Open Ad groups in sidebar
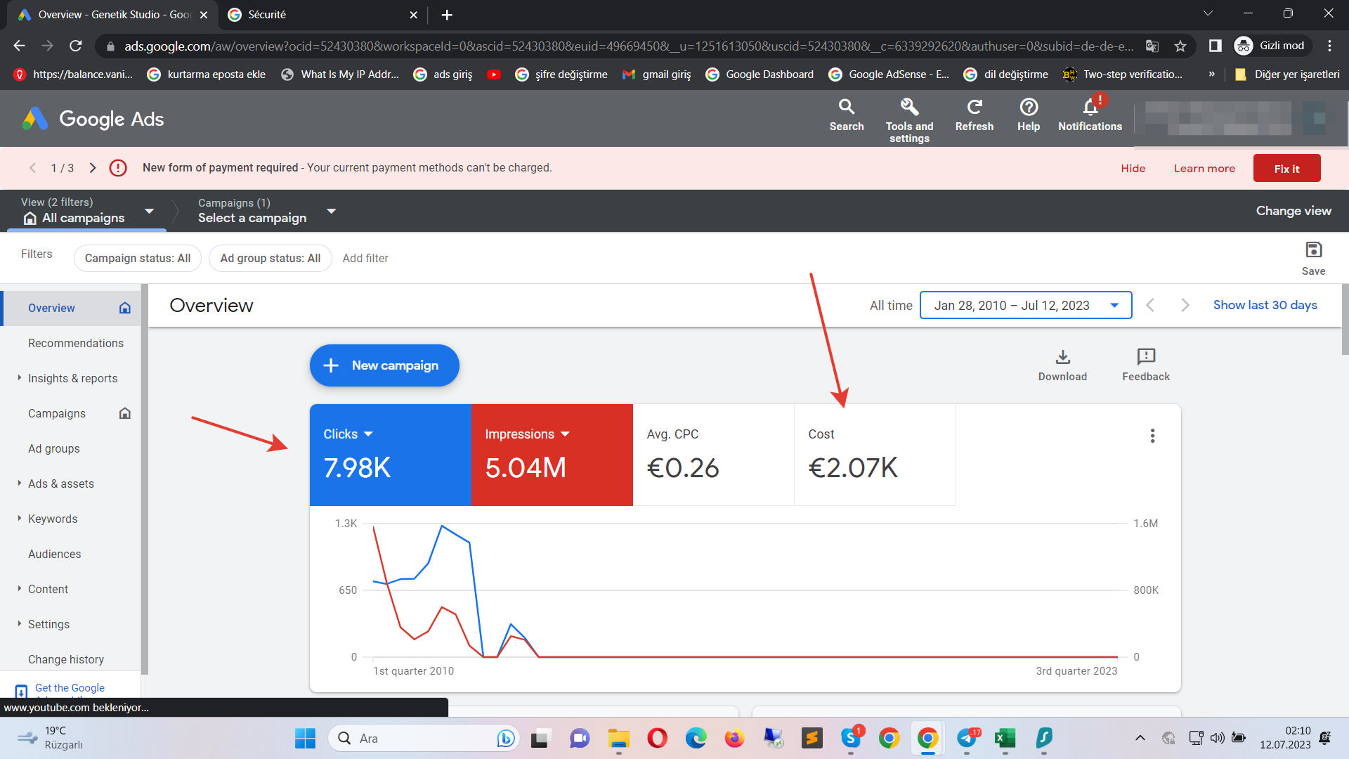 54,448
